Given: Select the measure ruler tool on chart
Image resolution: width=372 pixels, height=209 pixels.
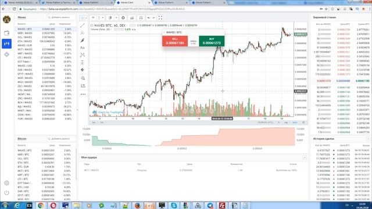Looking at the screenshot, I should [x=83, y=86].
